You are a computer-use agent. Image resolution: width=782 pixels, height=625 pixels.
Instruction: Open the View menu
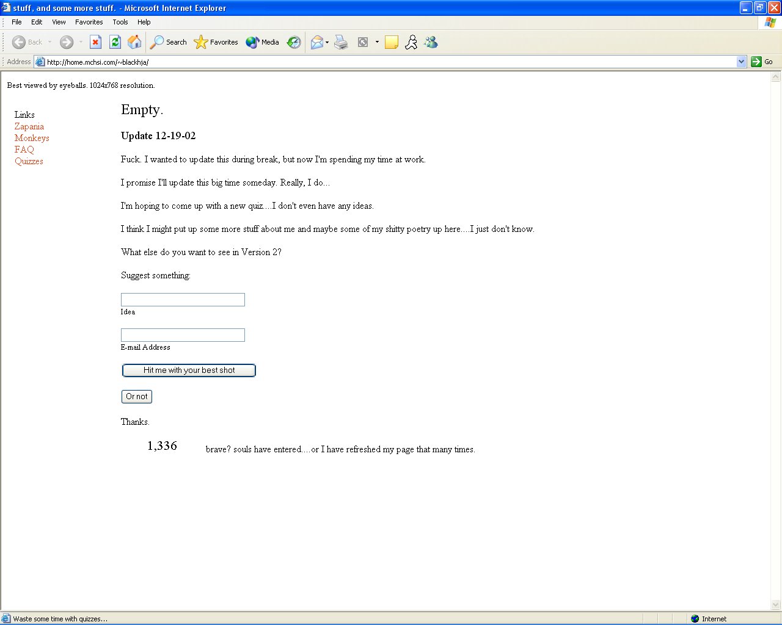(59, 22)
